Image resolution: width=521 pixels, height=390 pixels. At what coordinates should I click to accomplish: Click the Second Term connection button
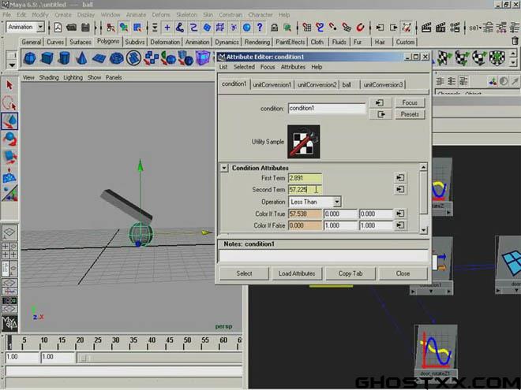coord(400,189)
